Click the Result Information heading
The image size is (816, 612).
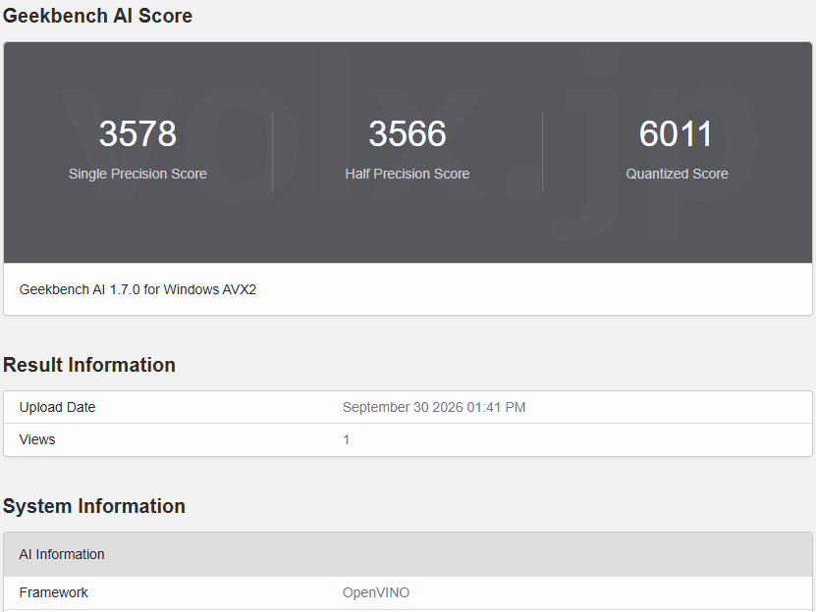pyautogui.click(x=89, y=365)
